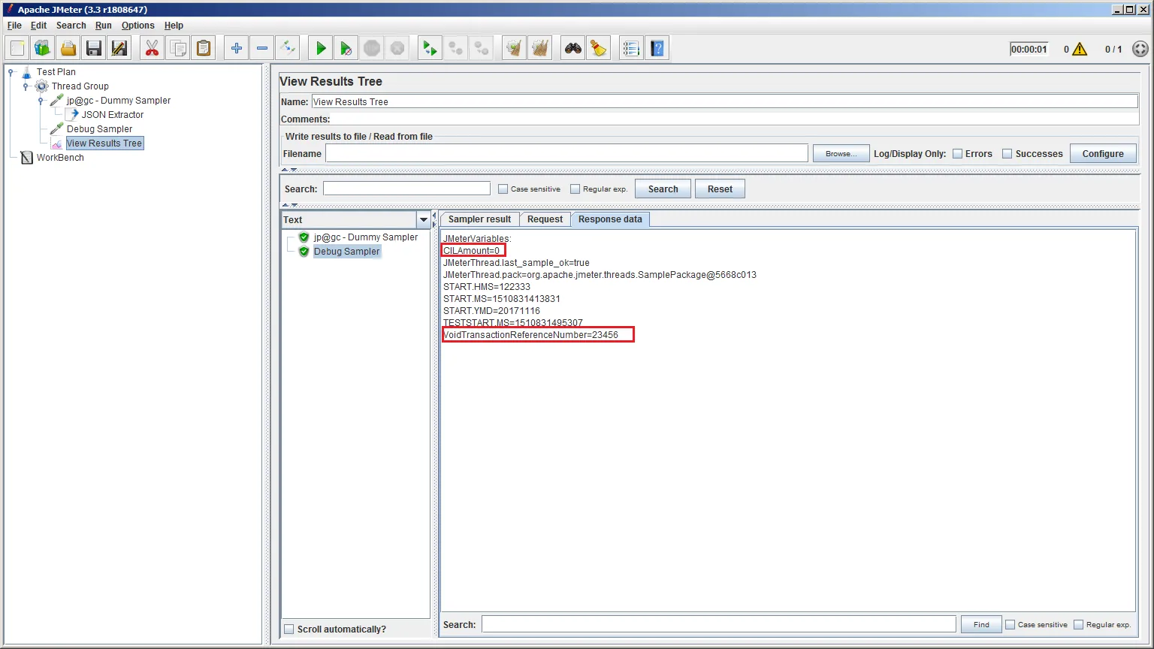Click the Browse... button
The width and height of the screenshot is (1154, 649).
coord(841,154)
